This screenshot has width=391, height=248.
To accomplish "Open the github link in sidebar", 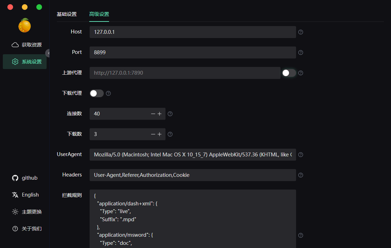I will point(25,178).
